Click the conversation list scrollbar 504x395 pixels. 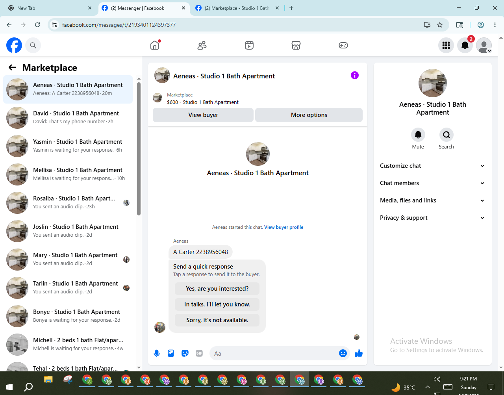click(139, 149)
